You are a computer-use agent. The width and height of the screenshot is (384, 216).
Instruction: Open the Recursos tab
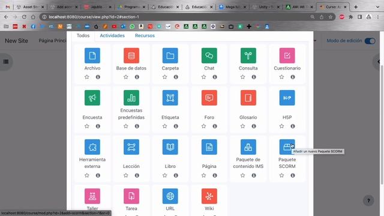[x=145, y=35]
